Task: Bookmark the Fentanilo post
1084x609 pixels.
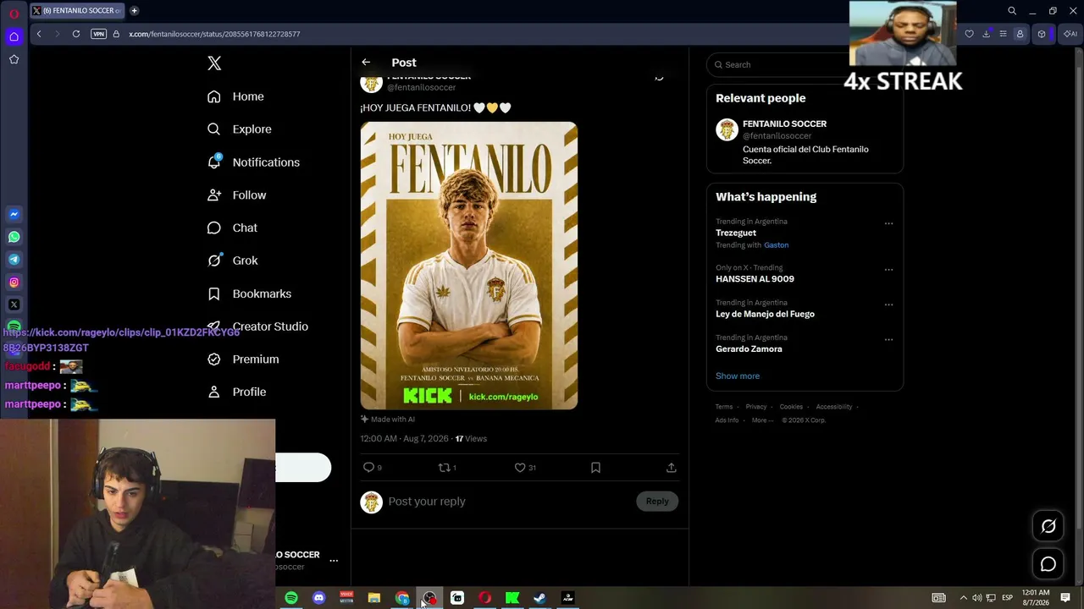Action: [595, 468]
